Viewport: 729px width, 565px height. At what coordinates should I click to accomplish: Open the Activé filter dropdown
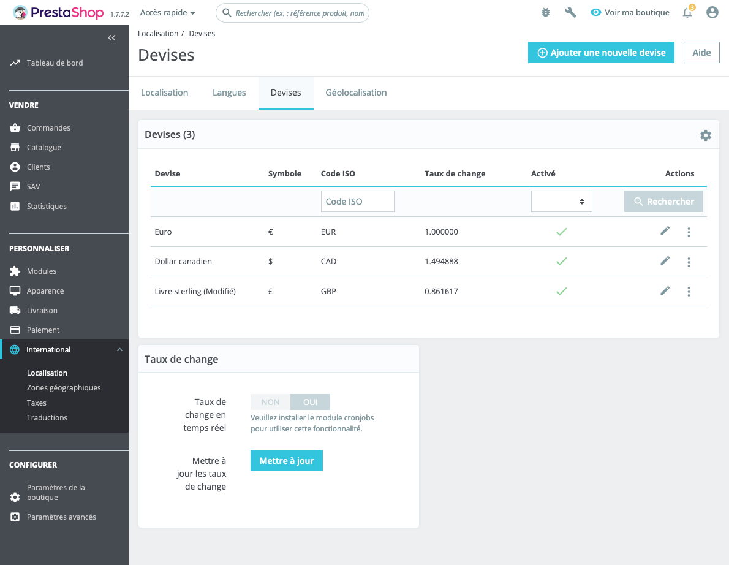pyautogui.click(x=561, y=202)
